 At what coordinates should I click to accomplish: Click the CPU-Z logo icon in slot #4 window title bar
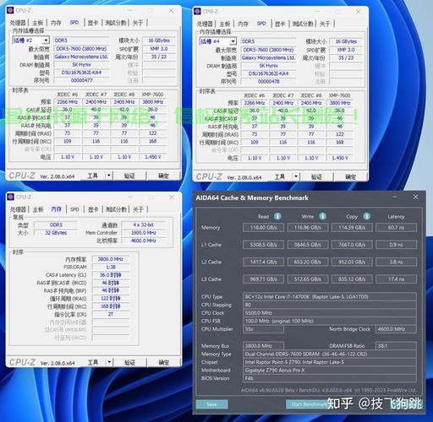pos(197,12)
